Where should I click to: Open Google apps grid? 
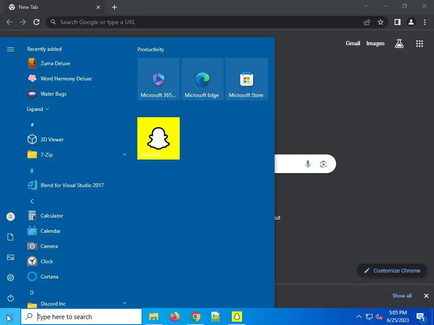pyautogui.click(x=420, y=44)
